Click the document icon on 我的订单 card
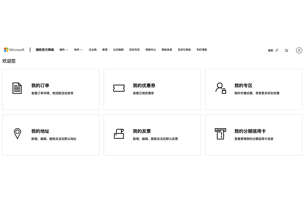Viewport: 304px width, 202px height. (x=17, y=88)
